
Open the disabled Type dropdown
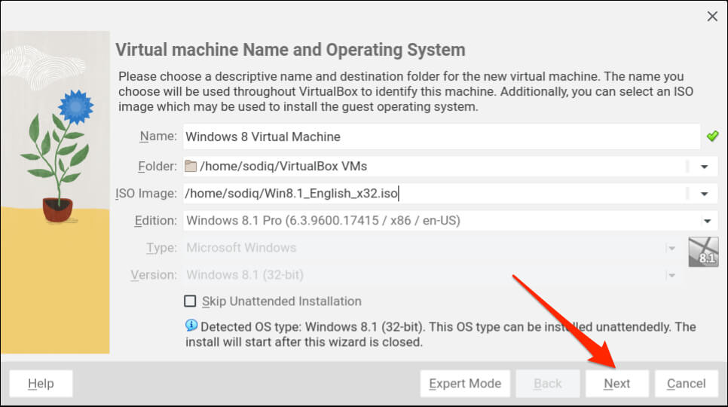coord(671,248)
